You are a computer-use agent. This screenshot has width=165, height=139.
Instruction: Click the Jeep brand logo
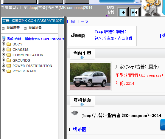coord(78,35)
